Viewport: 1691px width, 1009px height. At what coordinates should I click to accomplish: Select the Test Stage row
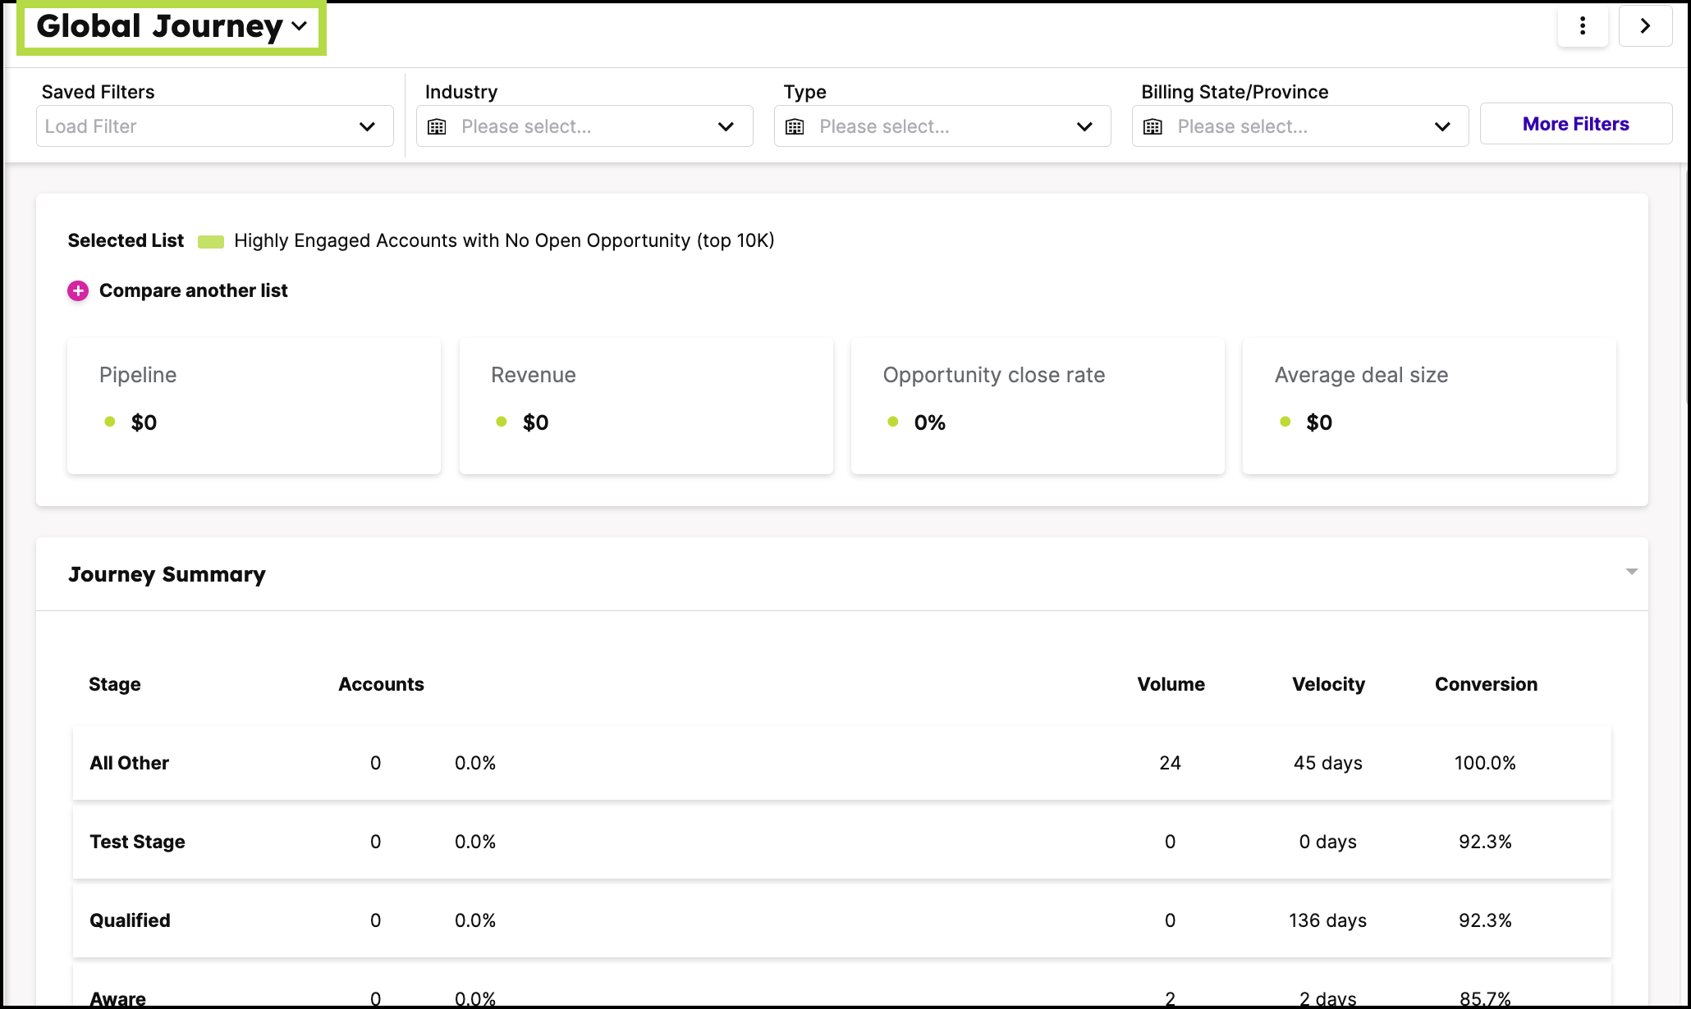842,842
